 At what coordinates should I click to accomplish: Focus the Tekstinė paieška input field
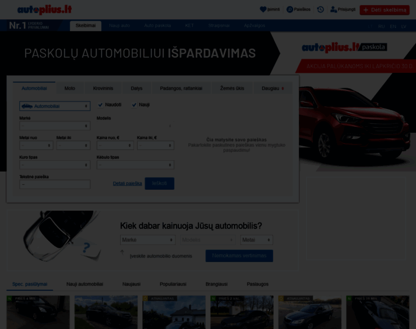click(55, 184)
